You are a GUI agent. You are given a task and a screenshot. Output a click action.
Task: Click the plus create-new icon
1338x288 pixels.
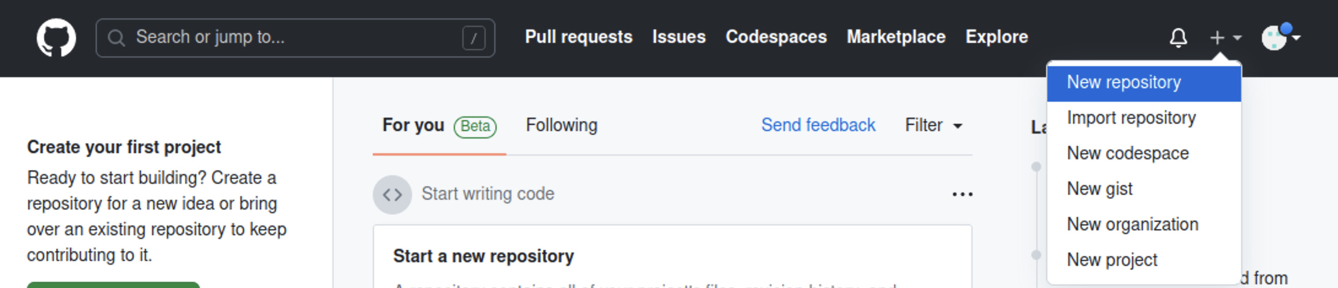click(x=1217, y=37)
